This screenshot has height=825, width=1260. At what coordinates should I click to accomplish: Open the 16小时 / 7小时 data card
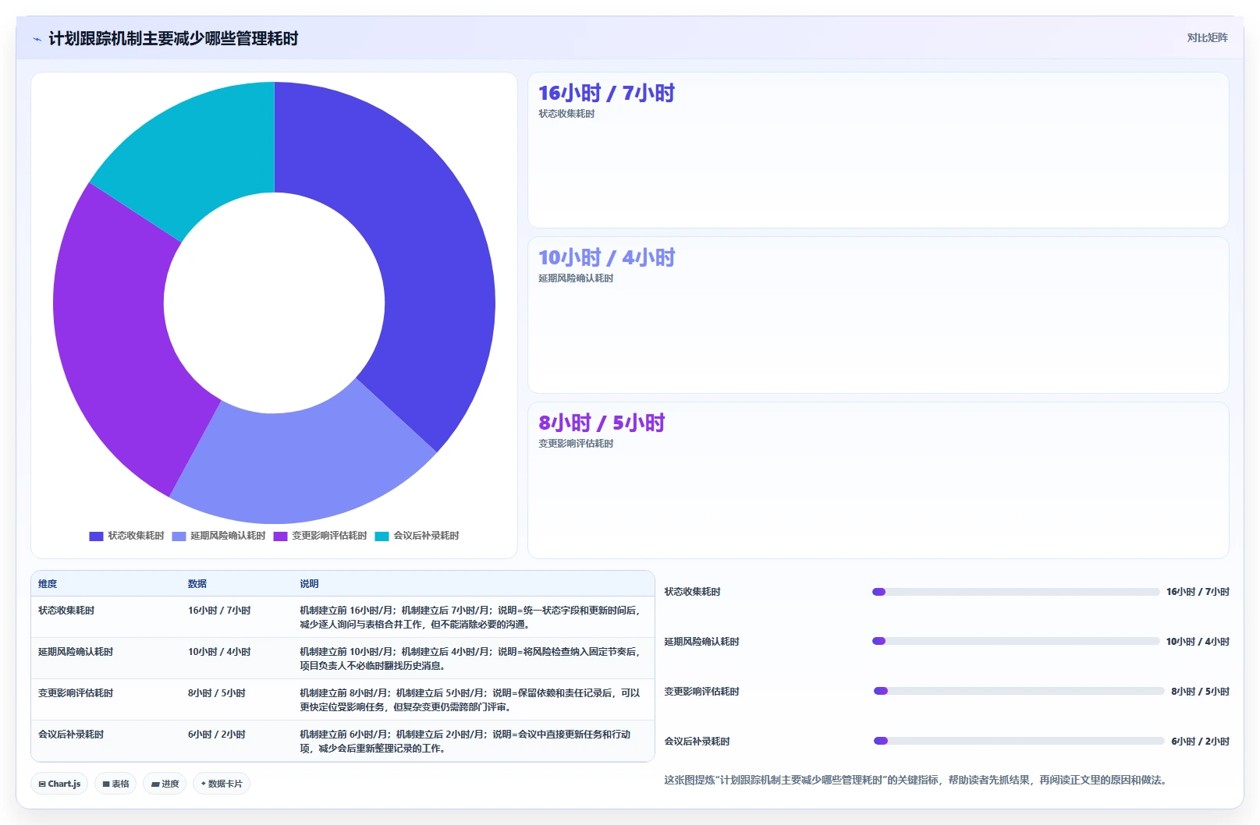point(878,150)
